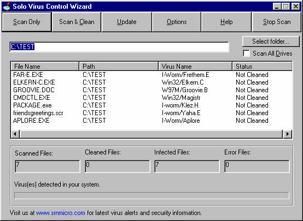Click the Win32/Magistr virus name
Viewport: 303px width, 221px height.
(181, 98)
